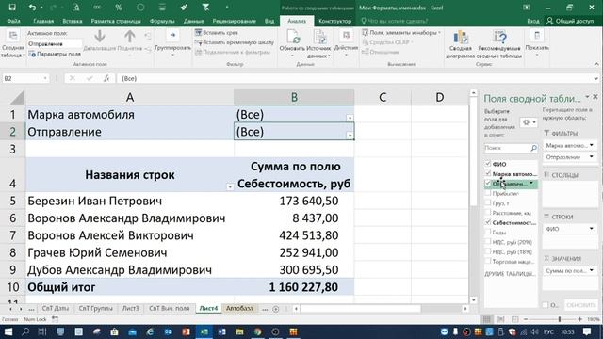This screenshot has width=603, height=339.
Task: Check the Расстояние, км field checkbox
Action: [x=488, y=213]
